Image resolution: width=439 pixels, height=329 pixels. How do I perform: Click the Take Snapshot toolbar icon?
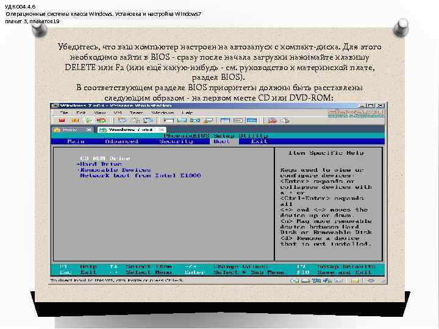coord(122,120)
